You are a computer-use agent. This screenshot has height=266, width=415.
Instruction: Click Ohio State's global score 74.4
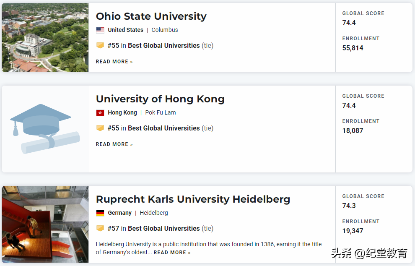pyautogui.click(x=349, y=23)
